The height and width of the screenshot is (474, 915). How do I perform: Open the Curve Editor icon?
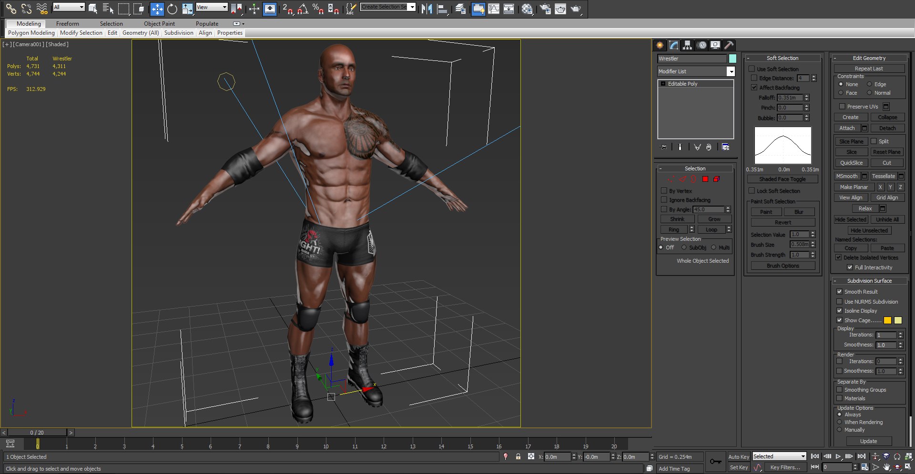494,9
